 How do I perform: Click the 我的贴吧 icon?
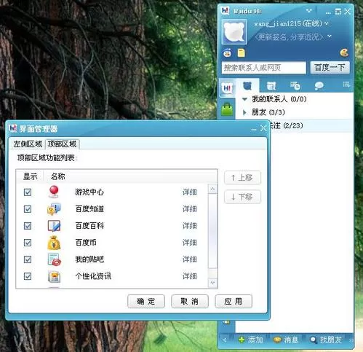[x=55, y=259]
